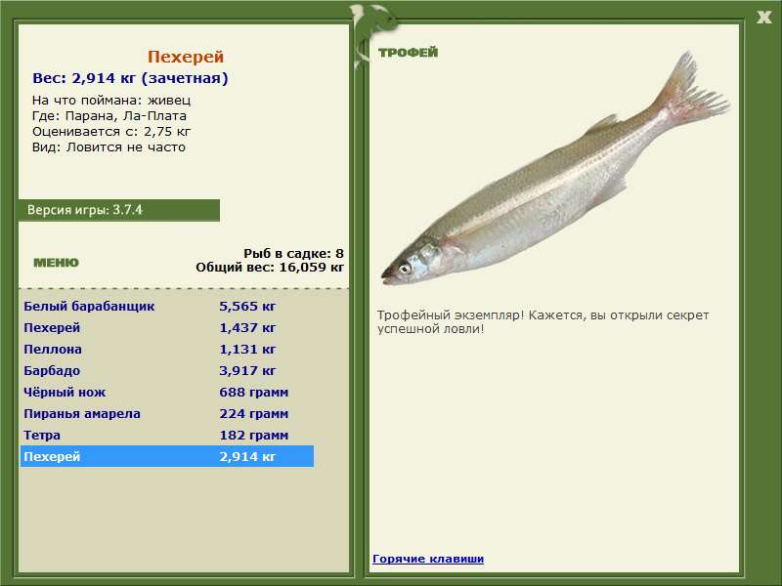Image resolution: width=782 pixels, height=586 pixels.
Task: Select the Тетра fish row
Action: pyautogui.click(x=167, y=435)
